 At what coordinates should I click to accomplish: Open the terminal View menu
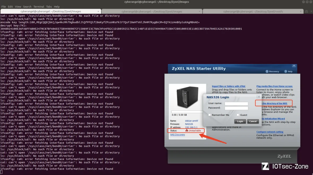[x=18, y=7]
